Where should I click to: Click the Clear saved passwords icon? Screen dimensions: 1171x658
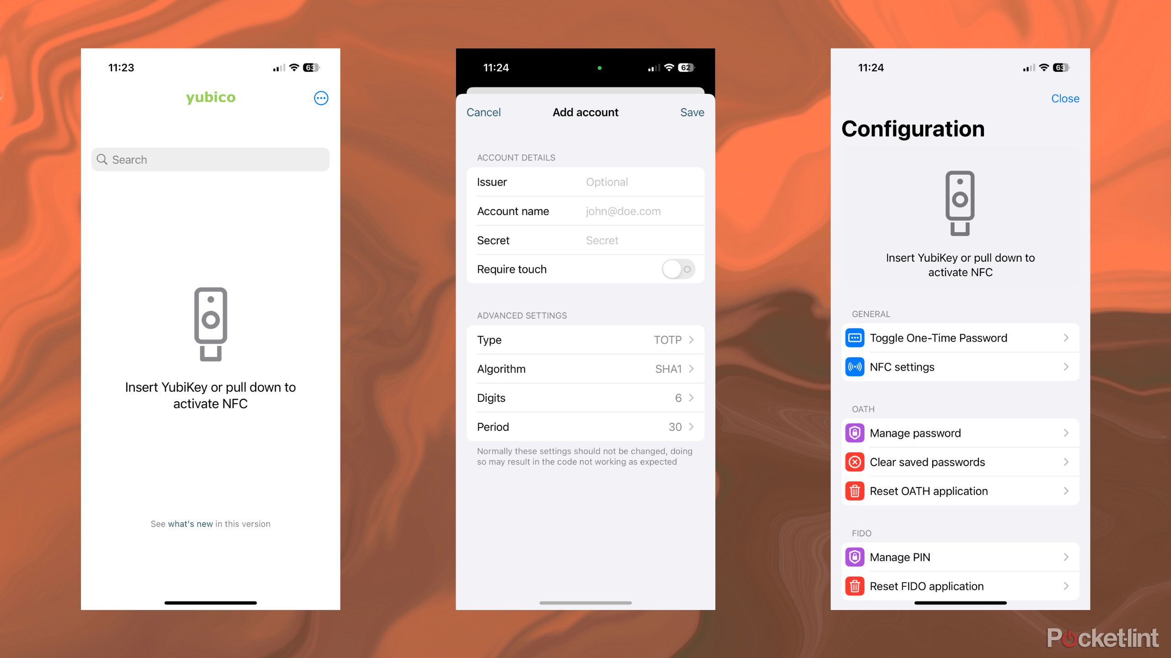854,462
